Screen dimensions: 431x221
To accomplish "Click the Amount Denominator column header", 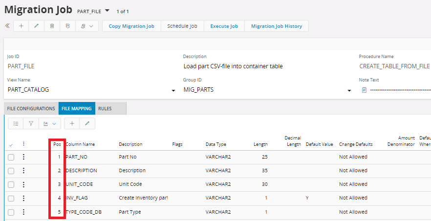I will click(401, 141).
